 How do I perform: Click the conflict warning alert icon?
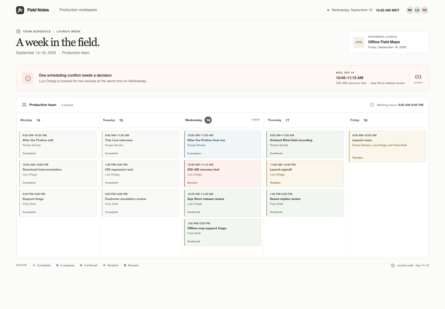(28, 78)
